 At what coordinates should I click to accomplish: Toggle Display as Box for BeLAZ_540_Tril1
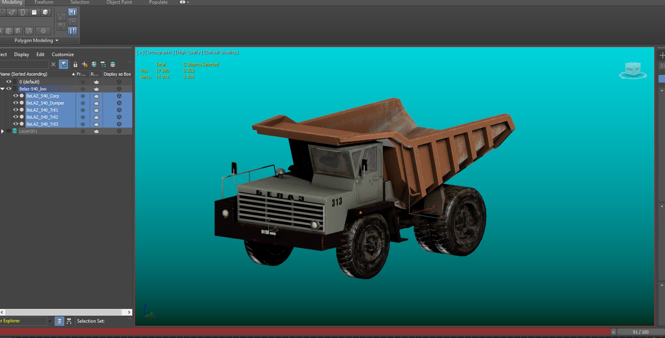pos(119,110)
